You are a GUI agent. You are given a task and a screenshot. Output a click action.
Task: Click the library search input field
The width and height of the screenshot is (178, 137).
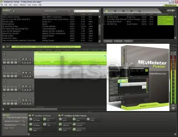[86, 11]
